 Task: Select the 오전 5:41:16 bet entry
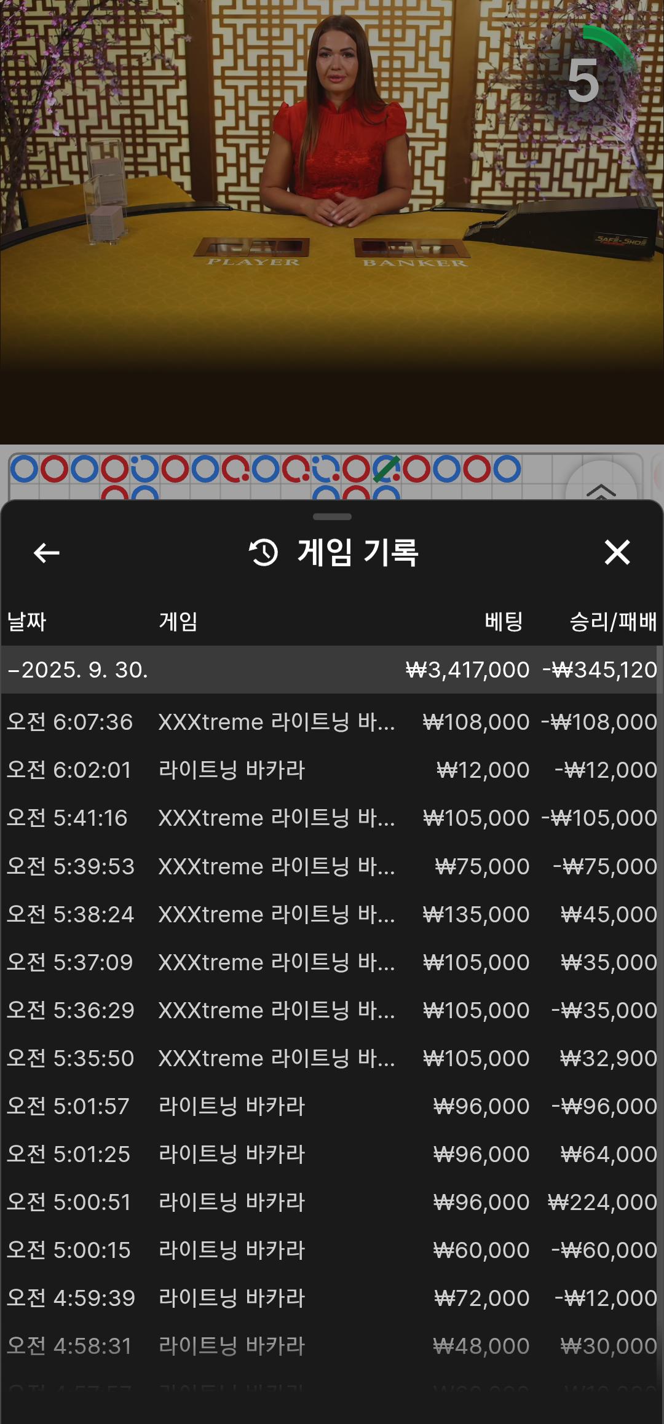pyautogui.click(x=332, y=818)
